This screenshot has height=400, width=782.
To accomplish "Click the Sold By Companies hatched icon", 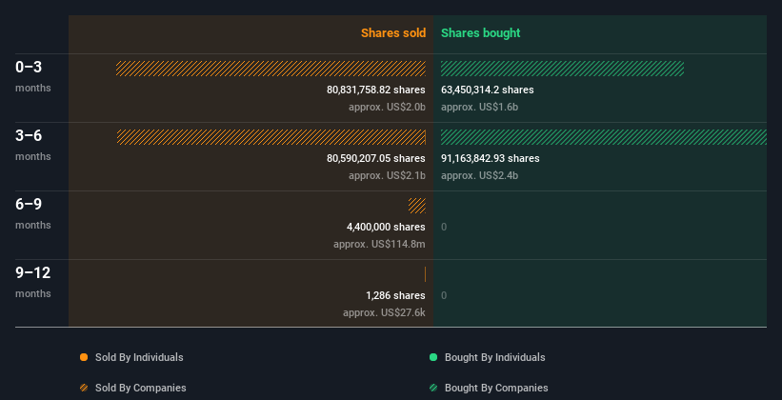I will 84,388.
